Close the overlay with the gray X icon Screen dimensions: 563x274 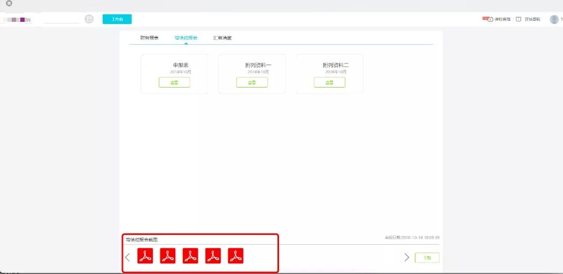(x=9, y=3)
